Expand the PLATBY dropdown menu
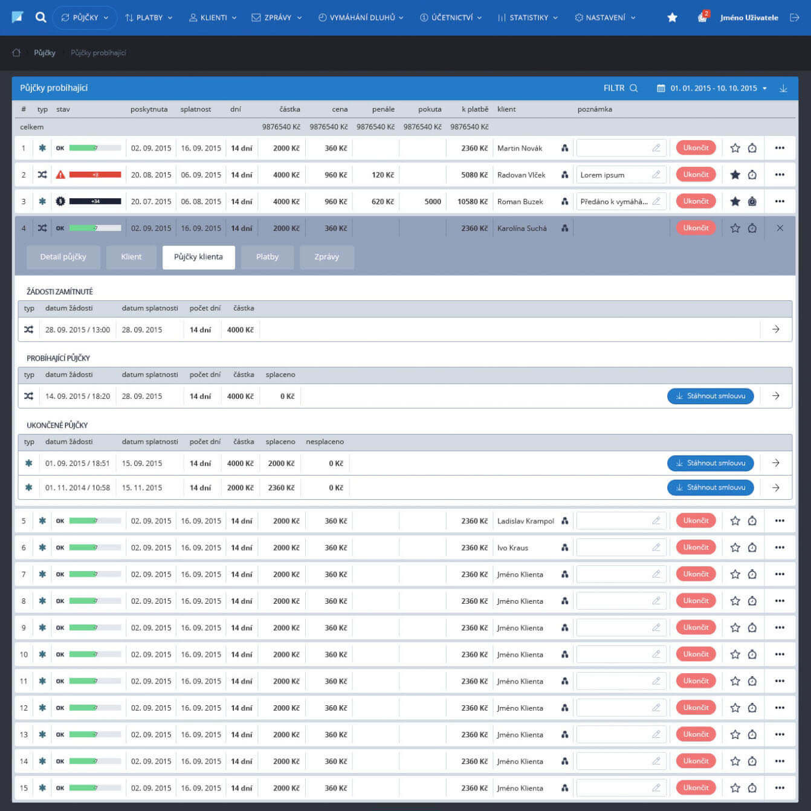Image resolution: width=811 pixels, height=811 pixels. (x=149, y=18)
